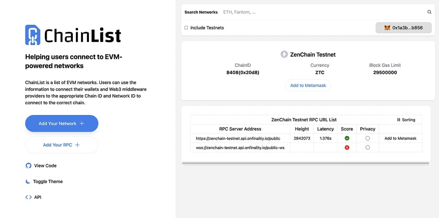Viewport: 439px width, 218px height.
Task: Click the MetaMask fox wallet icon
Action: pos(387,28)
